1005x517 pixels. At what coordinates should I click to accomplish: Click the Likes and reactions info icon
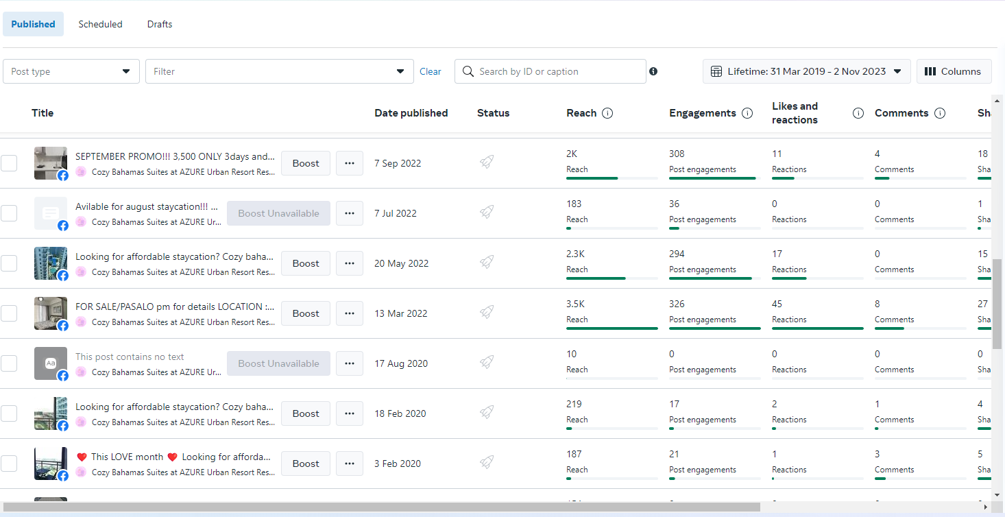858,113
